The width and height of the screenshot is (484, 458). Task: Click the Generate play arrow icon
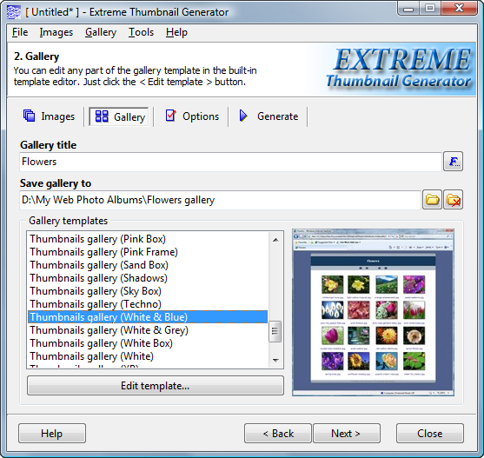[x=243, y=116]
